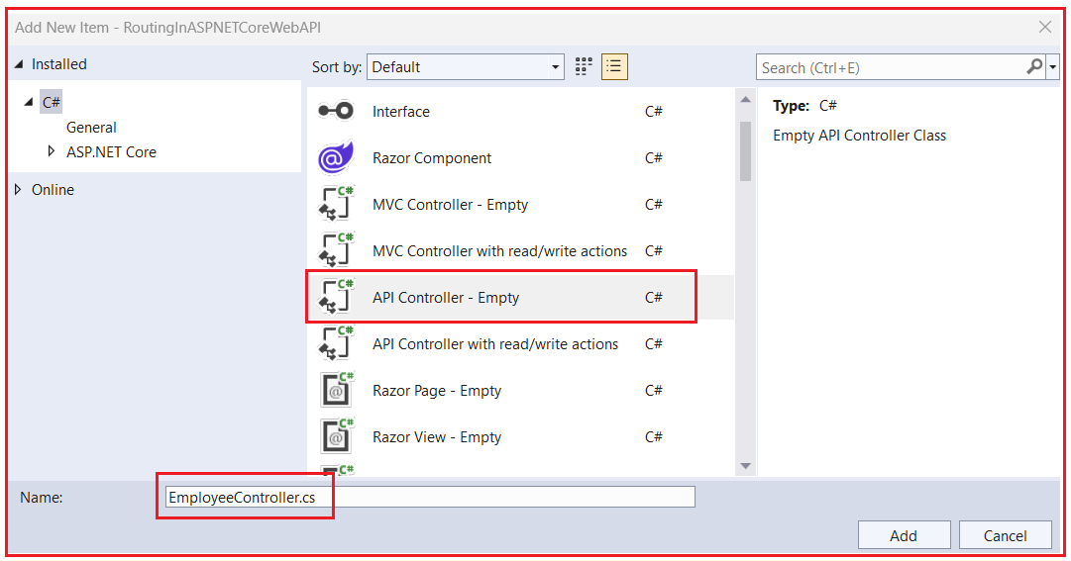
Task: Select the Razor View - Empty icon
Action: (x=336, y=436)
